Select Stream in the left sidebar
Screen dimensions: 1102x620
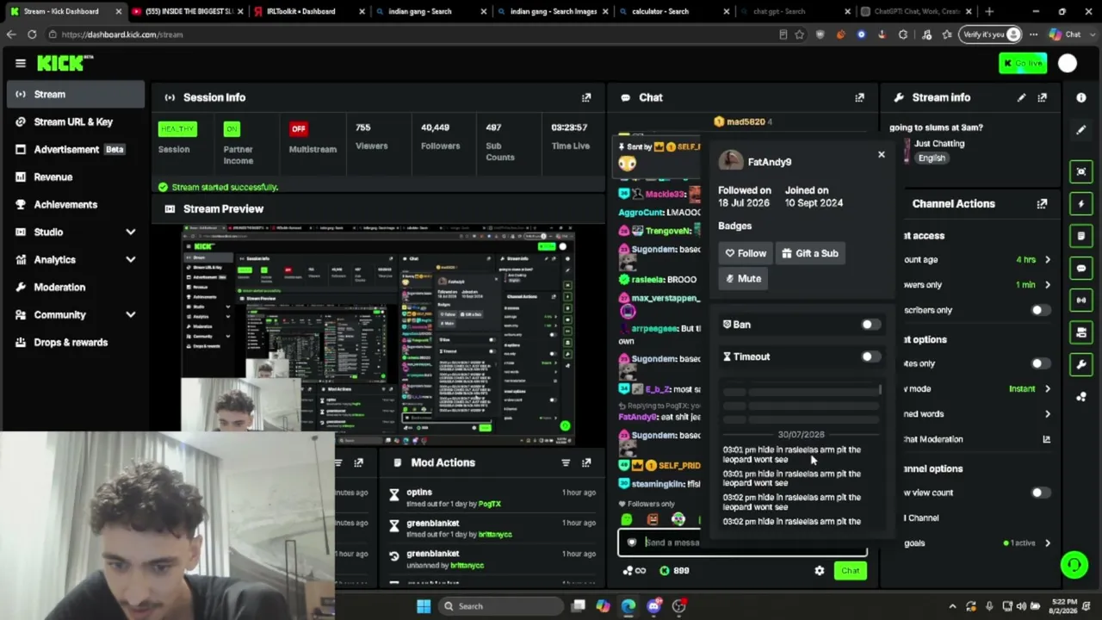76,94
